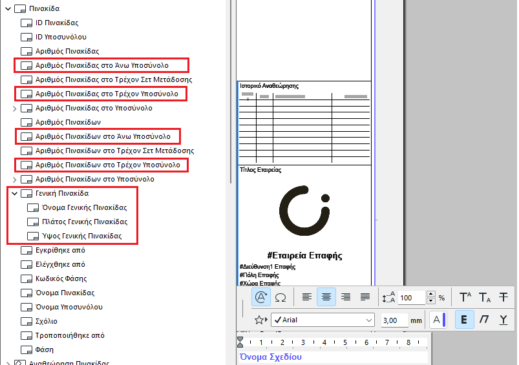
Task: Toggle bold E formatting
Action: (x=465, y=320)
